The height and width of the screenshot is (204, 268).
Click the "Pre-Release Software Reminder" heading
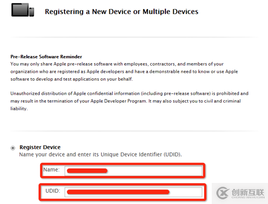[x=46, y=57]
